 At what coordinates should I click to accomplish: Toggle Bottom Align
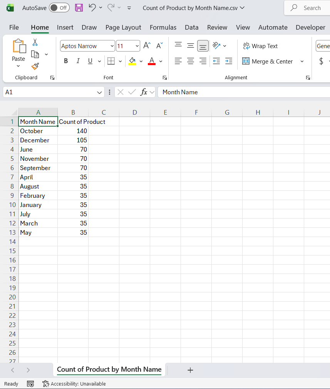click(203, 46)
